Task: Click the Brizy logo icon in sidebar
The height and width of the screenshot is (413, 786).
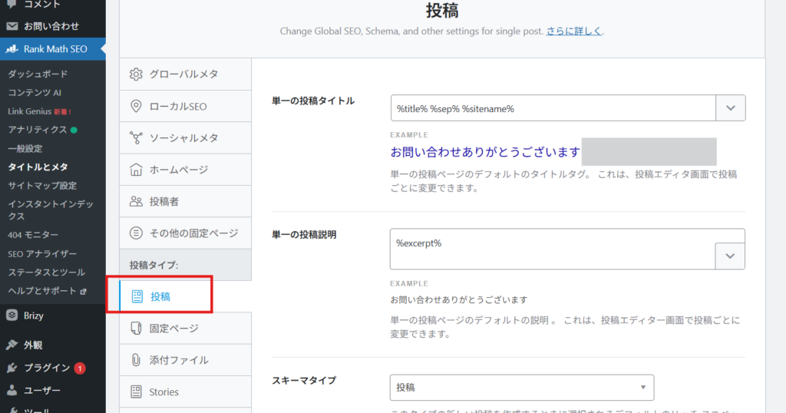Action: tap(12, 315)
